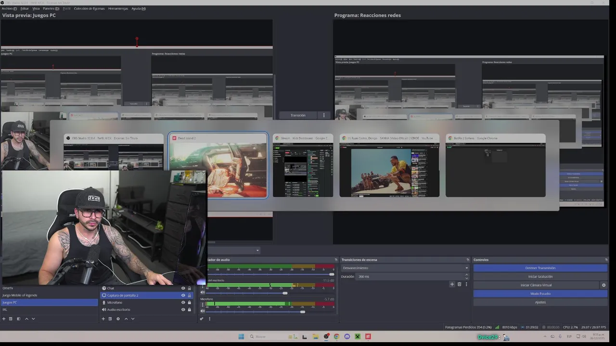Adjust the desktop audio volume slider
The width and height of the screenshot is (616, 346).
pyautogui.click(x=285, y=293)
